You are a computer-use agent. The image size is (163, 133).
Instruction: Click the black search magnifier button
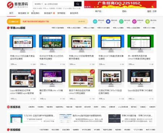tap(78, 4)
